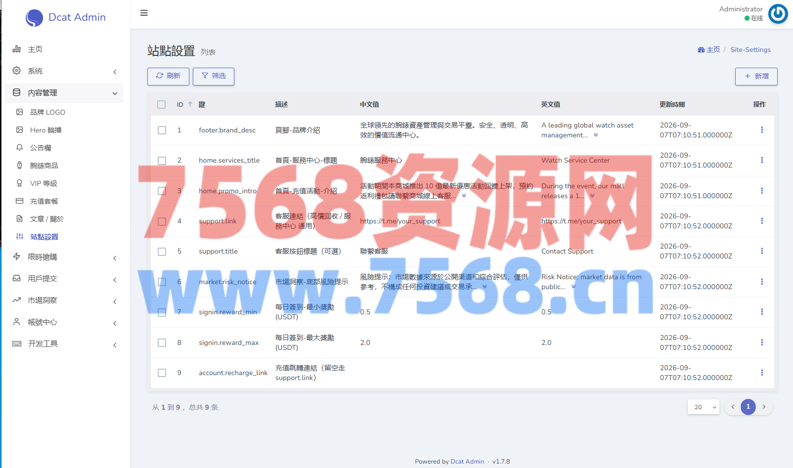
Task: Expand the 系統 sidebar menu
Action: [64, 71]
